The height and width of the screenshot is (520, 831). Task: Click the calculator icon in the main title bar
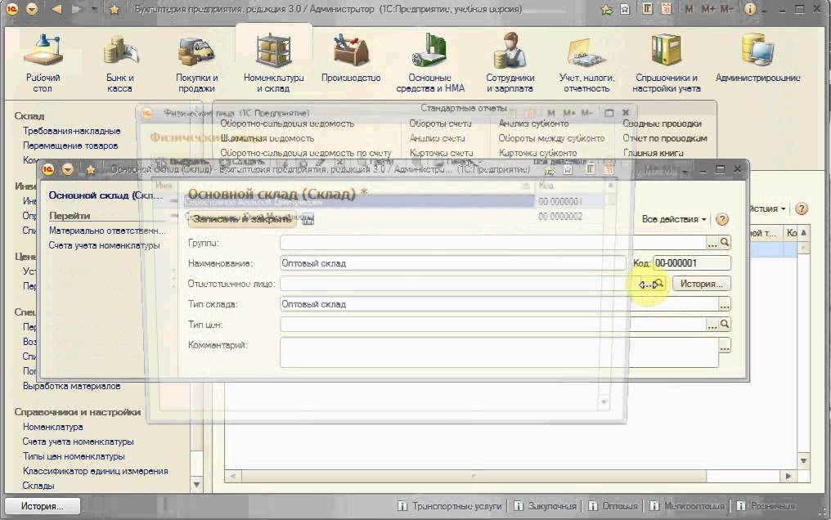point(647,9)
